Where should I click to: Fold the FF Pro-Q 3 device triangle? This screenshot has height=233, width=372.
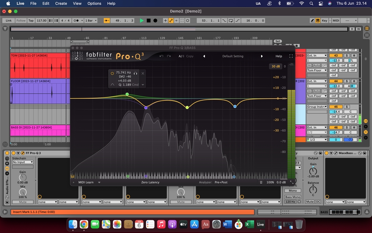tap(18, 153)
